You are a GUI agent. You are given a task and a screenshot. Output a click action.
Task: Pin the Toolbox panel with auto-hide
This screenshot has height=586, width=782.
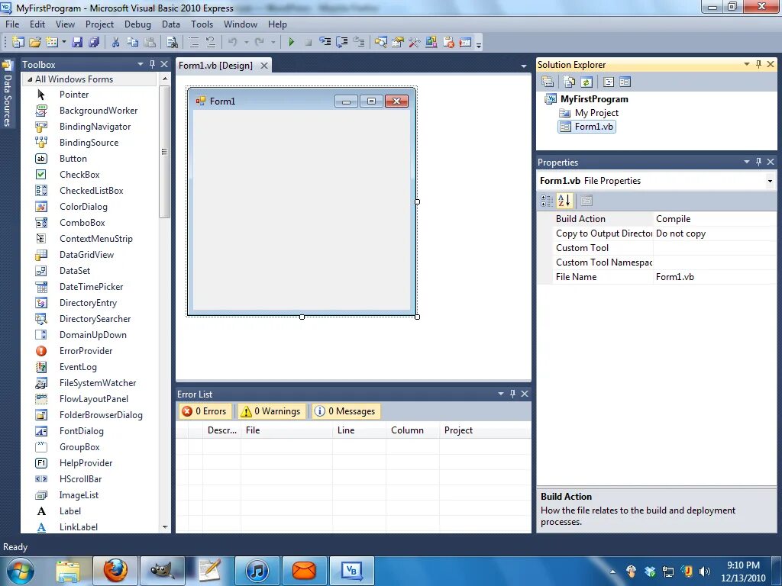click(x=152, y=64)
